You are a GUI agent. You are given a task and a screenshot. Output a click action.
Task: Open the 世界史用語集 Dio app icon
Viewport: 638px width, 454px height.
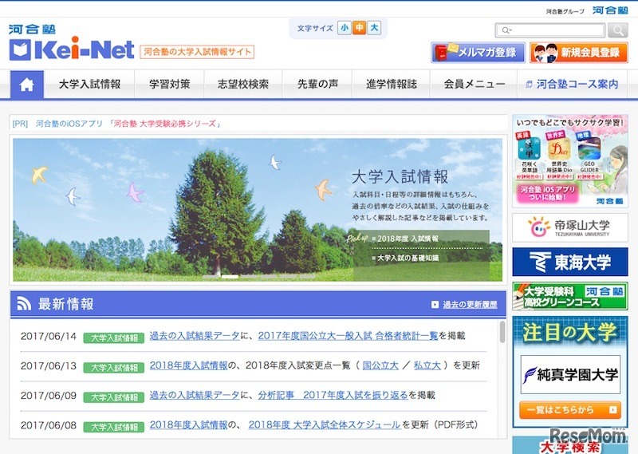(559, 148)
